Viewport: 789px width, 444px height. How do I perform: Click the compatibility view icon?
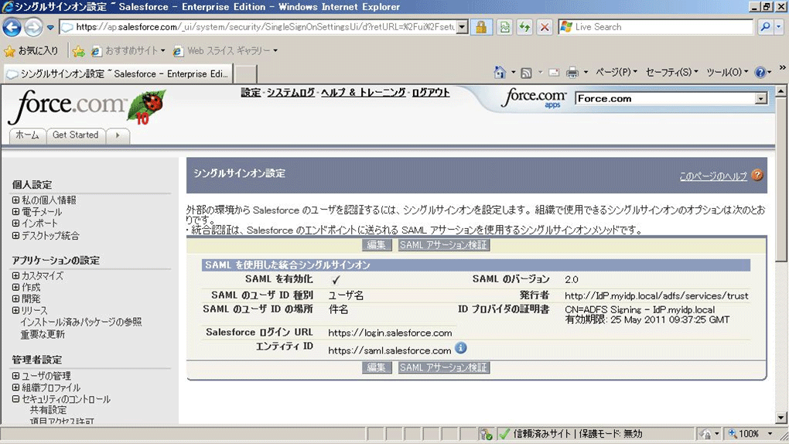(504, 27)
